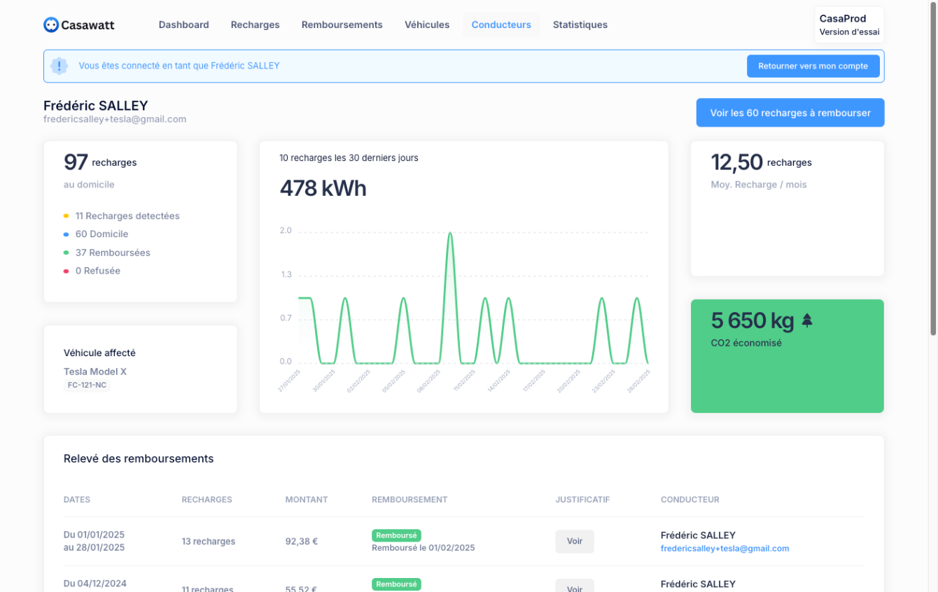This screenshot has height=592, width=938.
Task: Click Voir les 60 recharges à rembourser
Action: 790,113
